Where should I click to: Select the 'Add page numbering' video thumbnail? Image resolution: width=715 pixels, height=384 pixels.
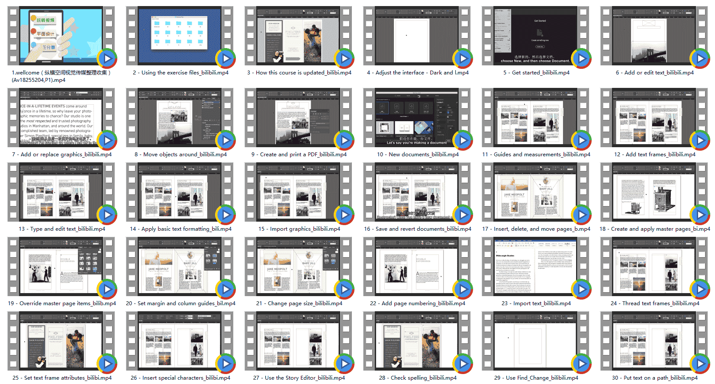tap(417, 267)
